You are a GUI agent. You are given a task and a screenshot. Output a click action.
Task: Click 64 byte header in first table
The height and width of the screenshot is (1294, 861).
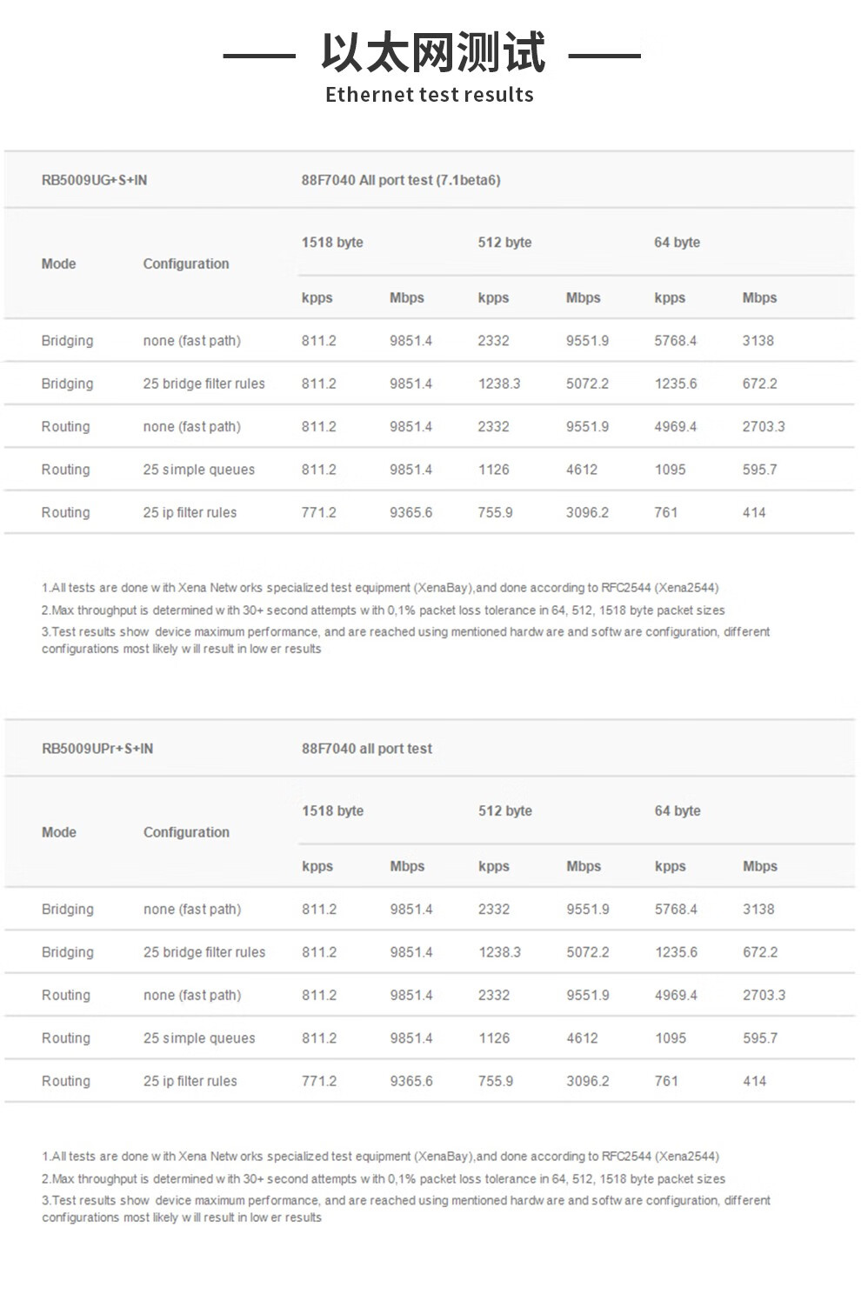point(677,243)
